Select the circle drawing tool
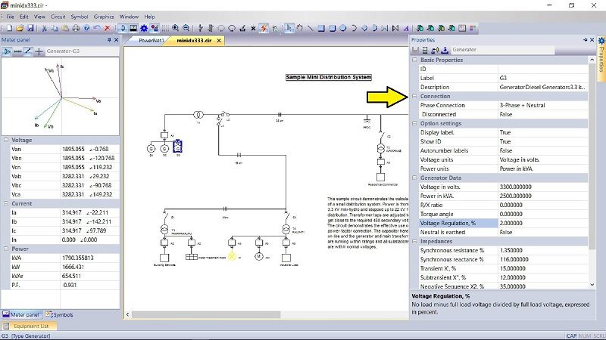This screenshot has width=606, height=340. point(343,28)
